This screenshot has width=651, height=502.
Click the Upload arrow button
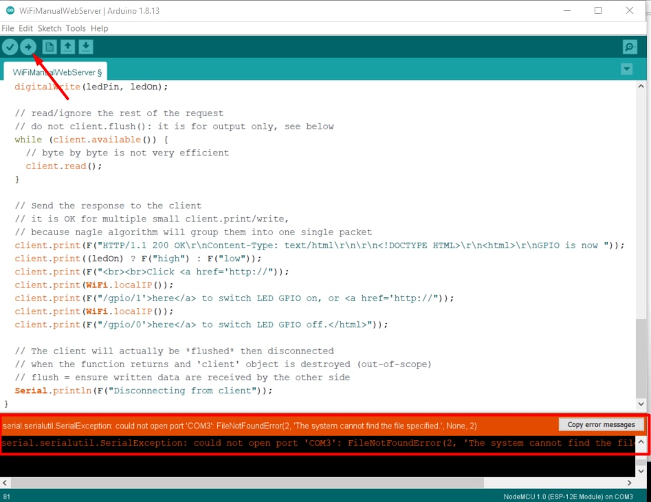pyautogui.click(x=28, y=47)
